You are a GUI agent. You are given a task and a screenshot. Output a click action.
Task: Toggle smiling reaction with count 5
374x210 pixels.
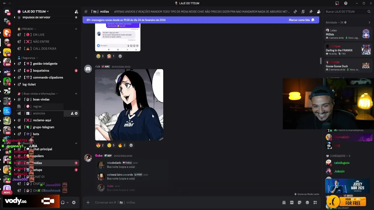coord(111,145)
